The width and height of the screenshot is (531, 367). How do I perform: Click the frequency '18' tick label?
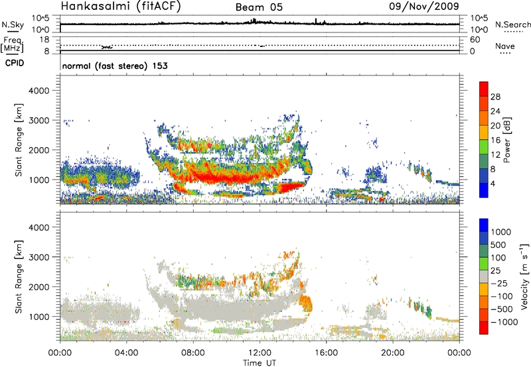click(x=44, y=40)
